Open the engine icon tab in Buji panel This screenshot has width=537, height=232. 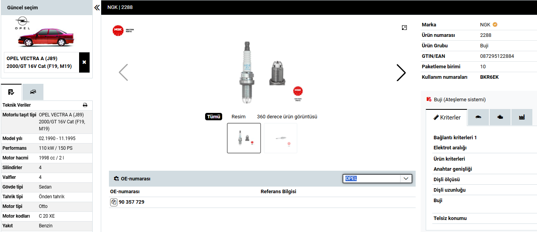[x=500, y=117]
